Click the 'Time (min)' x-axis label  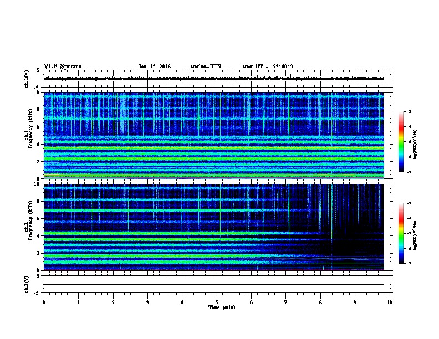(222, 307)
